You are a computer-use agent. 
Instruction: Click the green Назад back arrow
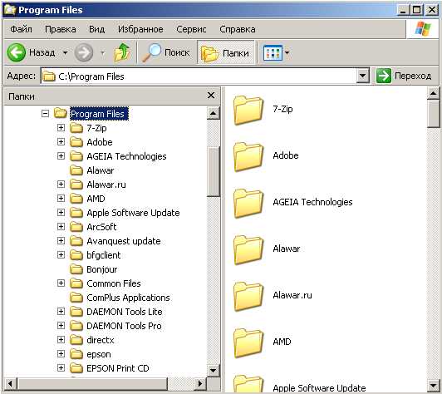(17, 52)
